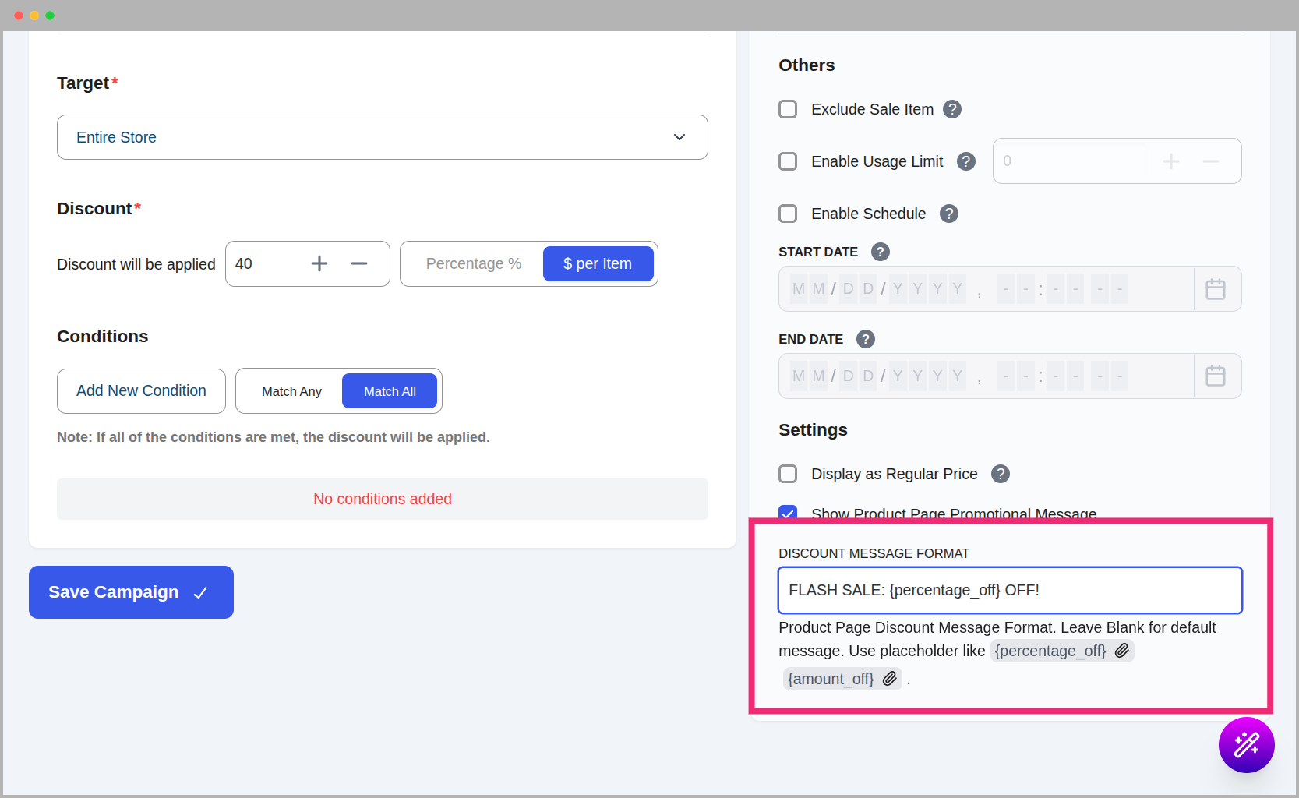Uncheck Show Product Page Promotional Message

point(788,514)
